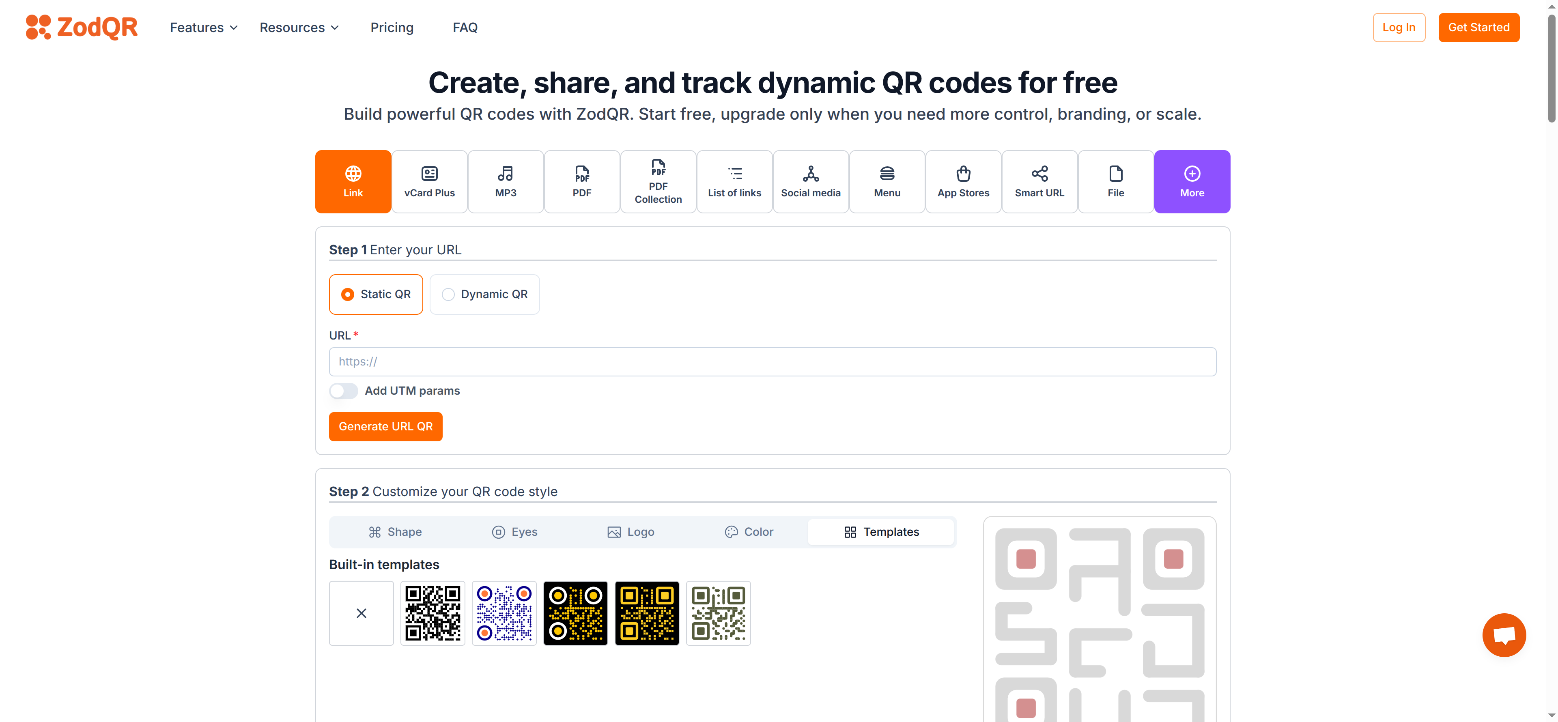The height and width of the screenshot is (722, 1558).
Task: Open More QR code types
Action: point(1192,181)
